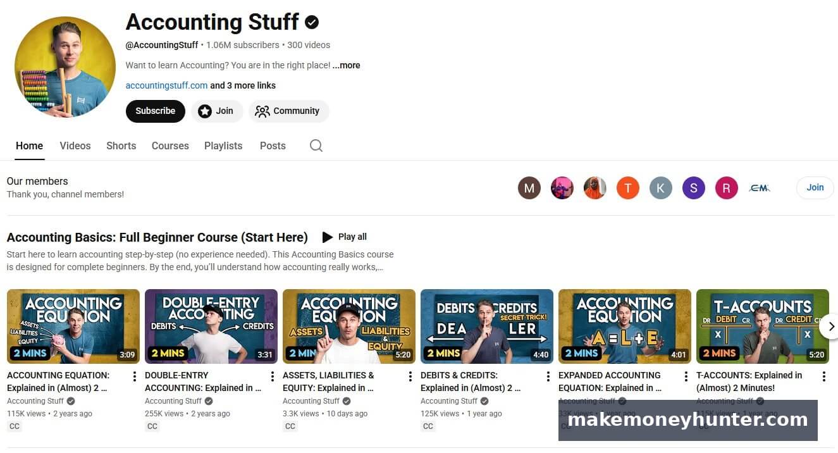
Task: Open the accountingstuff.com link
Action: (167, 85)
